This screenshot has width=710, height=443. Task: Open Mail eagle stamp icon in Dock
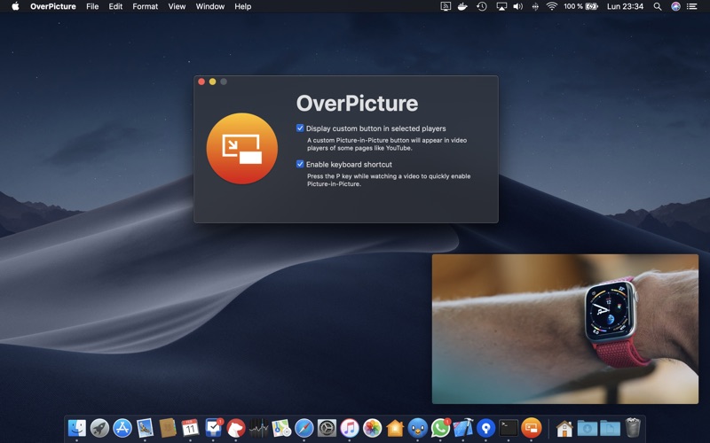145,428
